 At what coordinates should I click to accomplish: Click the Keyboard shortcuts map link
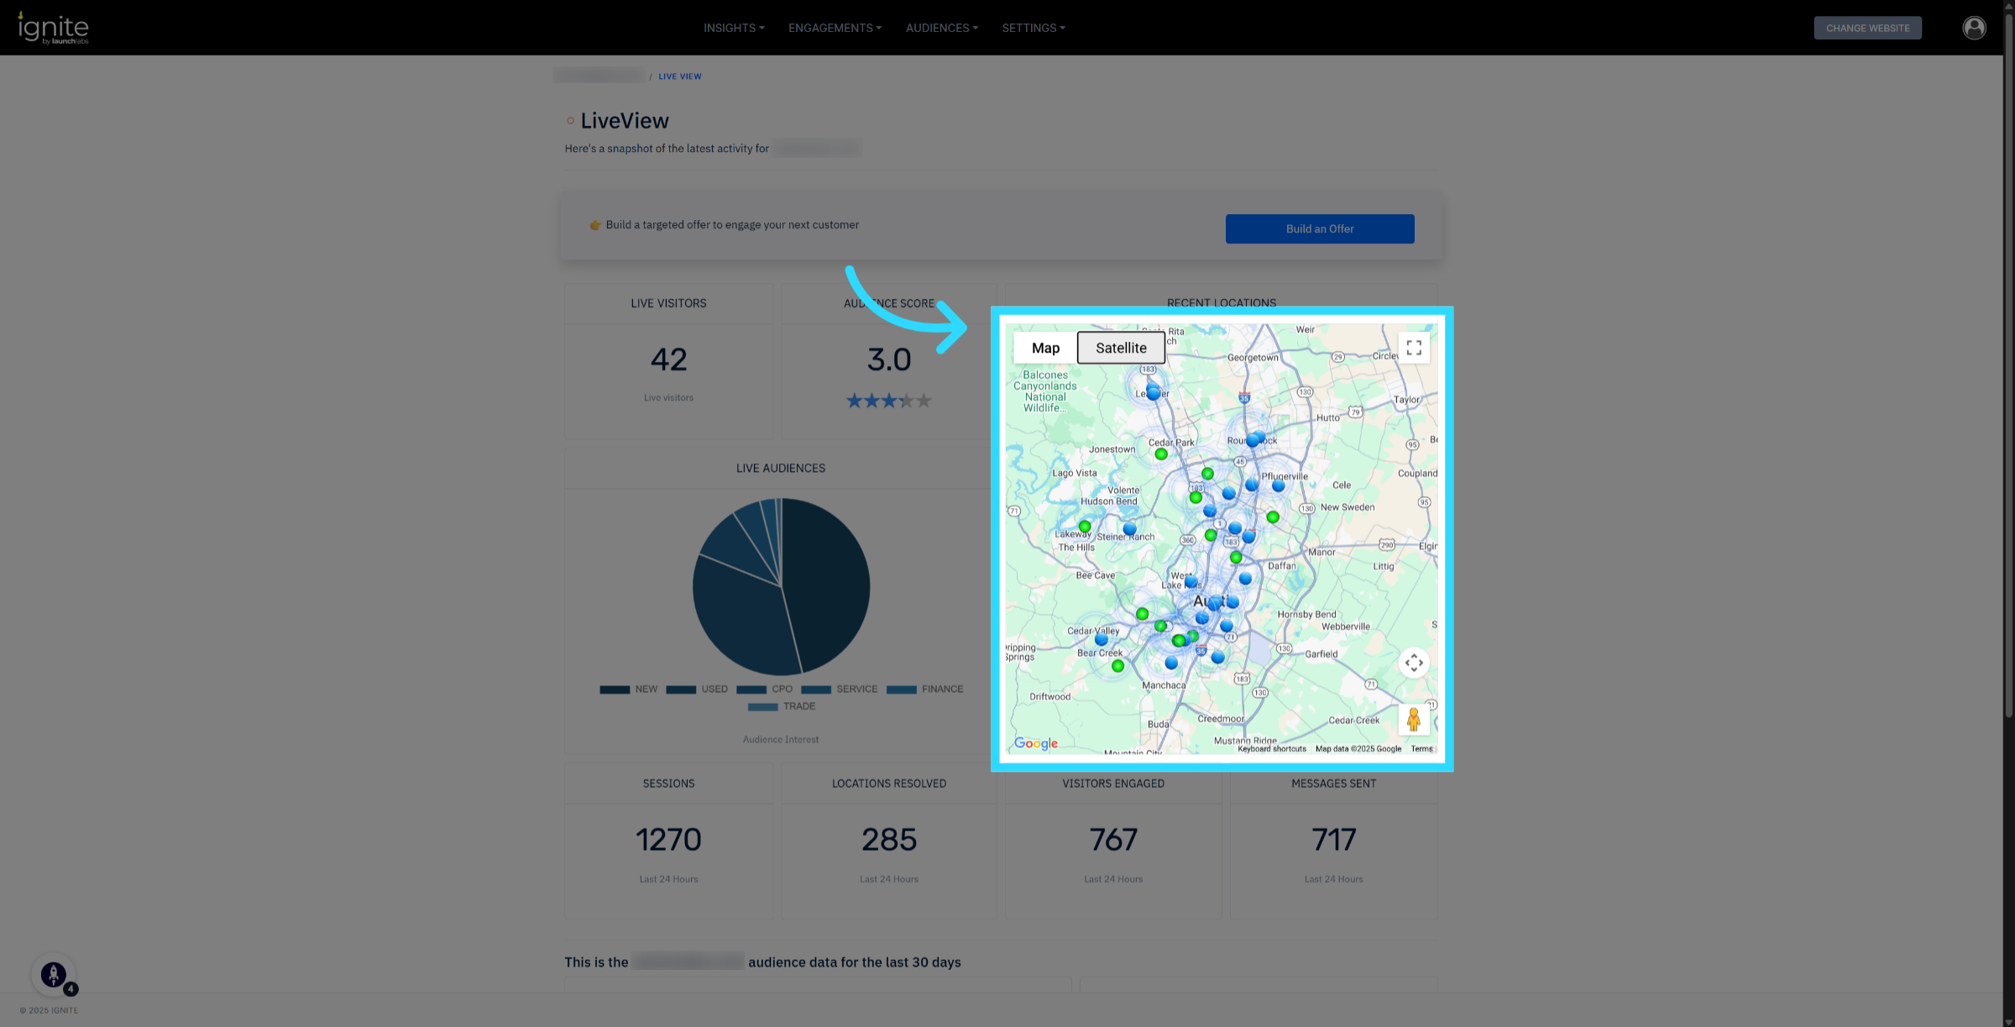pos(1271,749)
